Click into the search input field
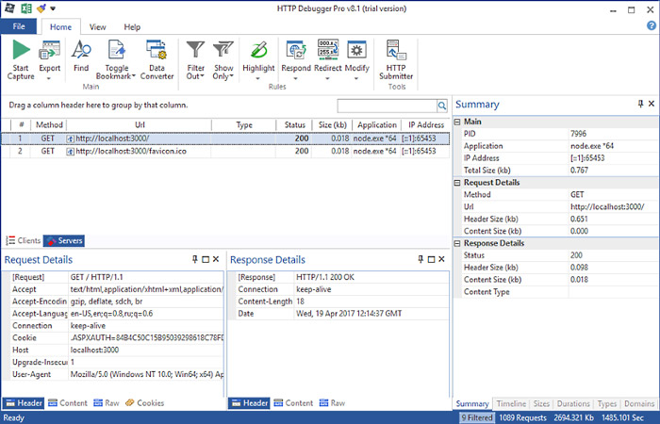Viewport: 660px width, 424px height. pos(388,106)
